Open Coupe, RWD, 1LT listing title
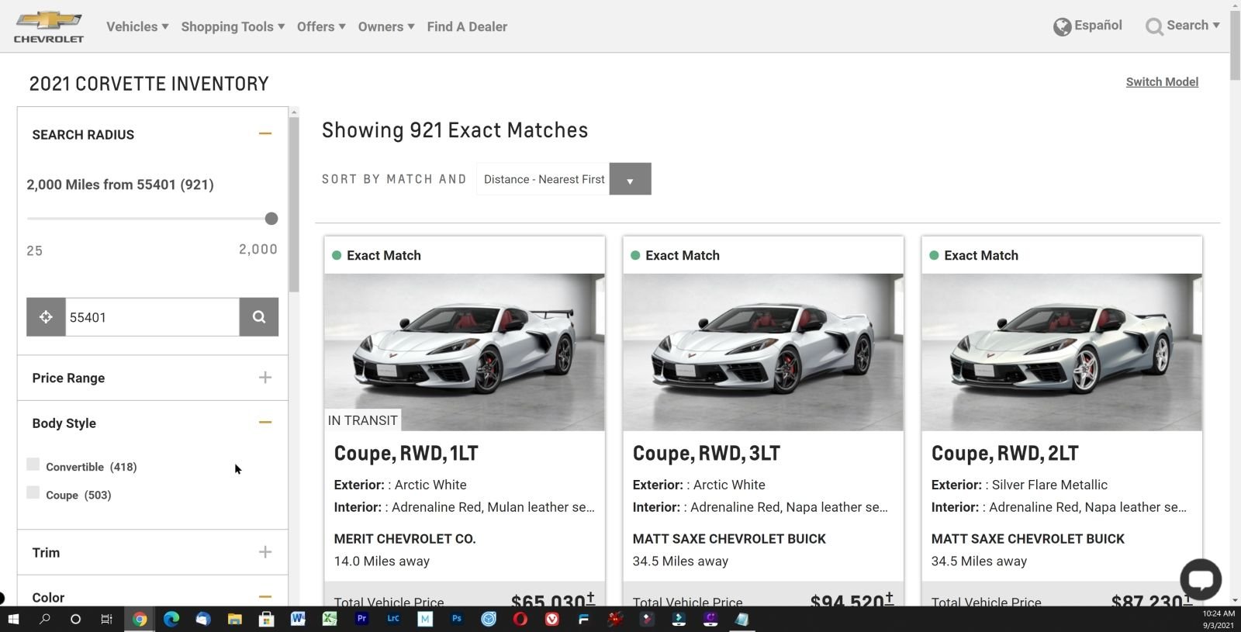 406,454
